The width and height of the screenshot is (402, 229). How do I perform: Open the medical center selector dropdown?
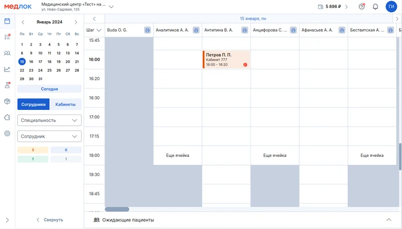(111, 7)
